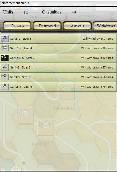Select the Ger 16th Size 4 row
Viewport: 117px width, 172px height.
pos(58,48)
